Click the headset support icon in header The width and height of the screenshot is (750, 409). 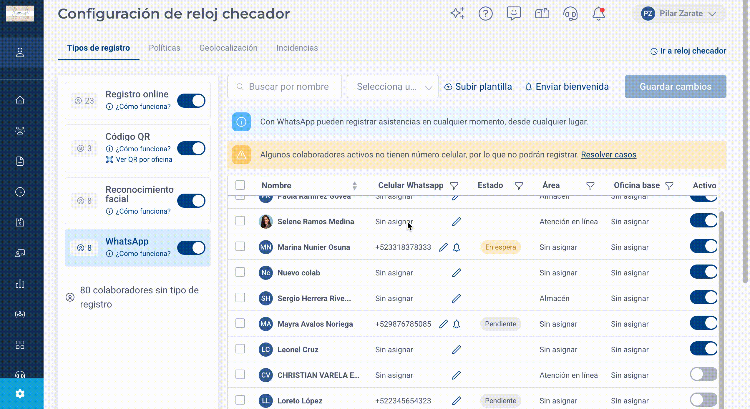(570, 14)
